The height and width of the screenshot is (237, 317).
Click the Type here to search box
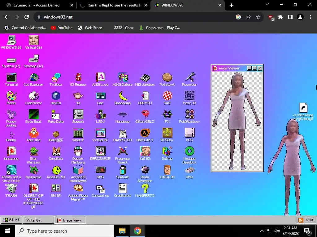[x=64, y=231]
